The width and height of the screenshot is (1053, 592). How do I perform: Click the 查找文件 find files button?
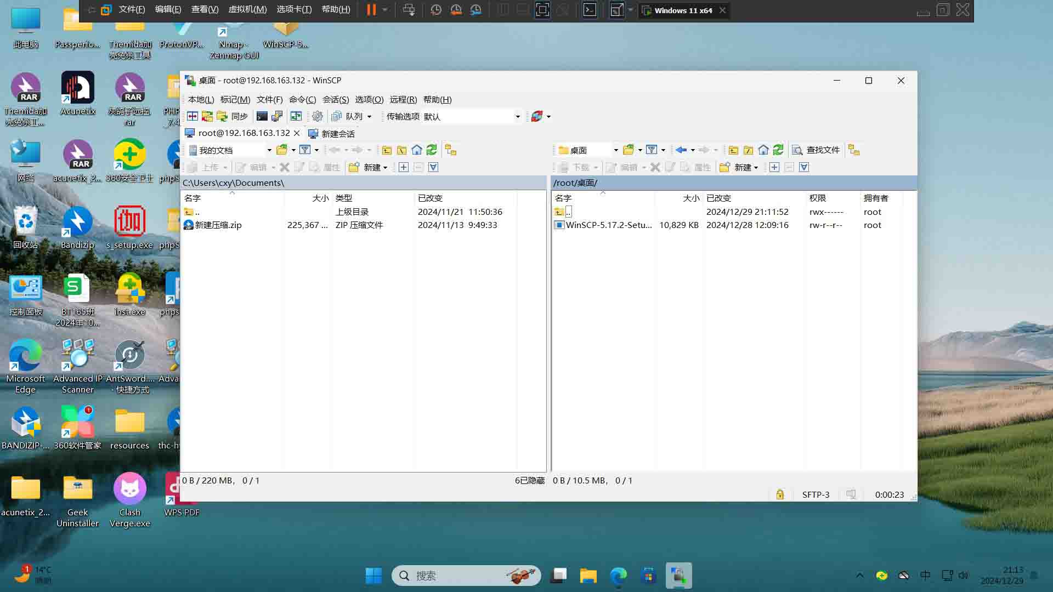point(816,150)
